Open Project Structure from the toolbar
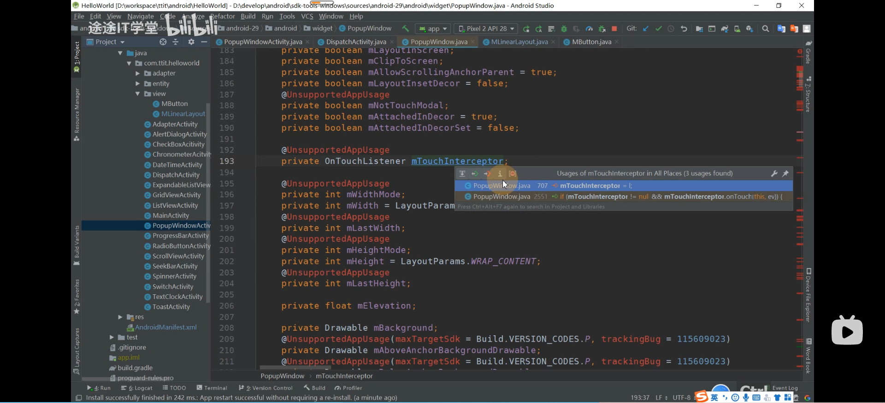Screen dimensions: 885x403 tap(699, 29)
